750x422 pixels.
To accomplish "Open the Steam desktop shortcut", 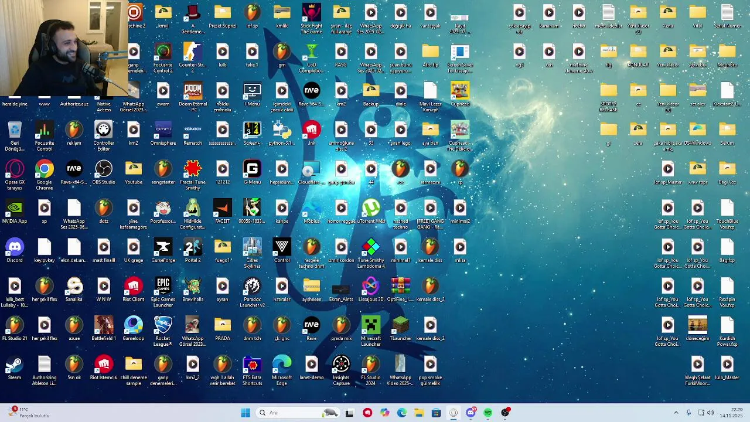I will tap(15, 368).
